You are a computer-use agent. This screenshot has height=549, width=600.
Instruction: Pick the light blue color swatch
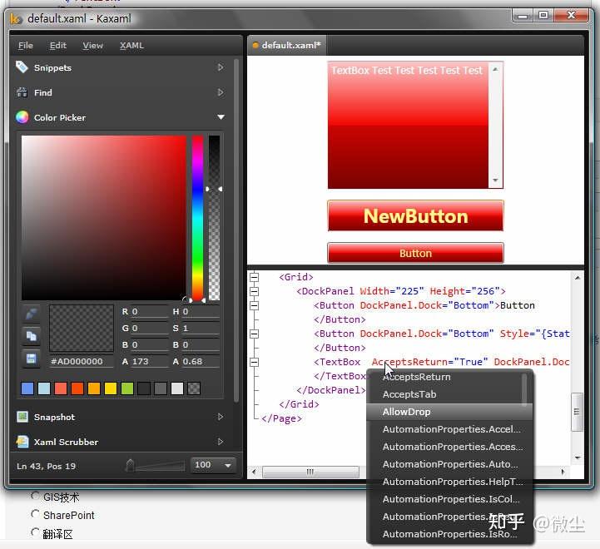(44, 388)
